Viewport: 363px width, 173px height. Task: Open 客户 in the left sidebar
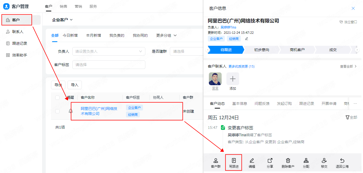[21, 20]
